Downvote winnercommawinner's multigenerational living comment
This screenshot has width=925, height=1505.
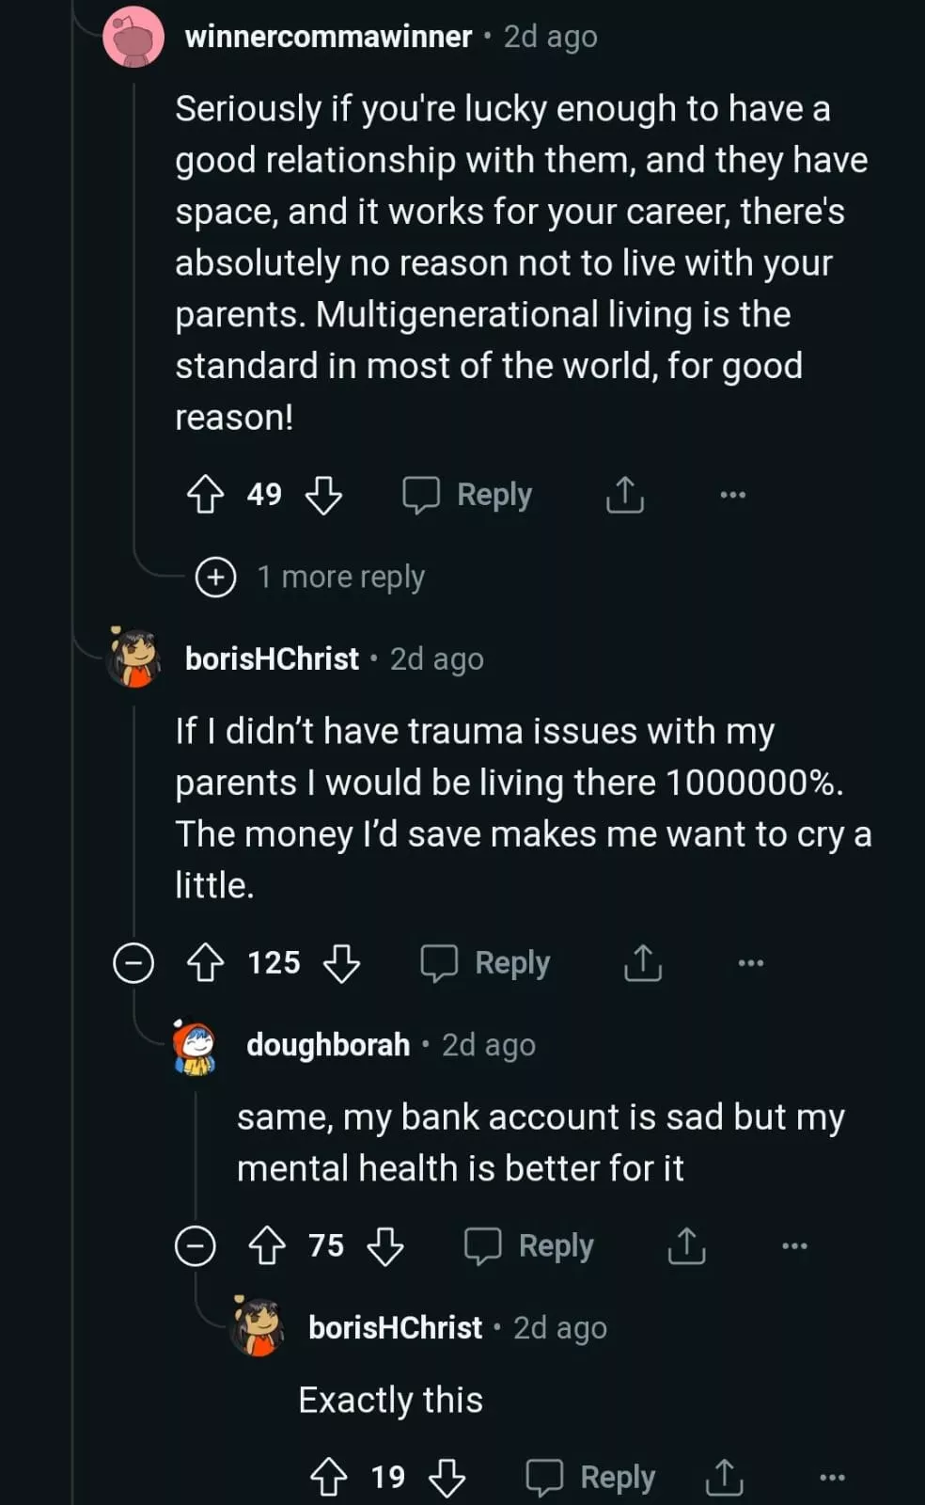click(x=324, y=495)
